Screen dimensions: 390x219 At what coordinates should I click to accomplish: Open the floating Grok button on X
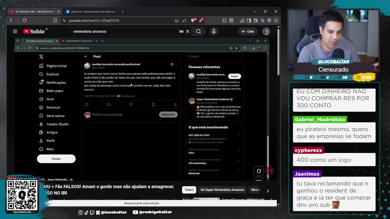point(259,171)
